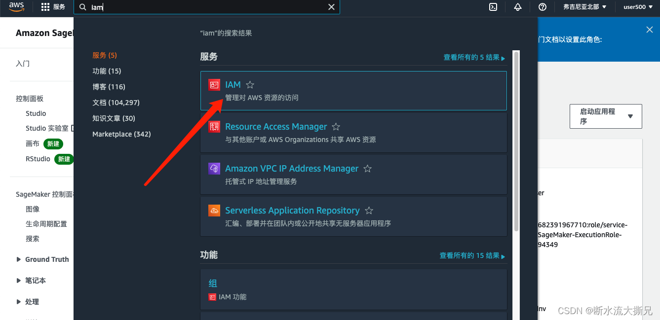Screen dimensions: 660x320
Task: Select 服务 (5) results filter
Action: [x=105, y=55]
